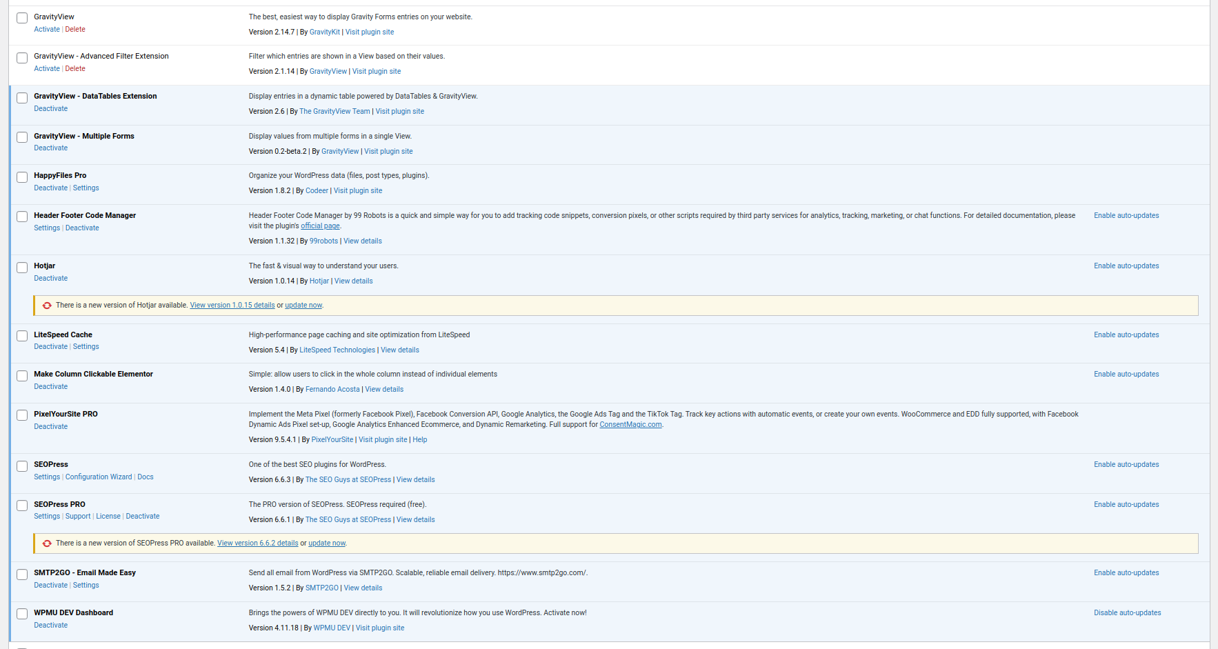This screenshot has height=649, width=1218.
Task: Activate the GravityView plugin
Action: click(x=47, y=30)
